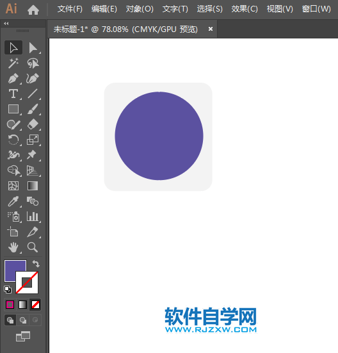Image resolution: width=338 pixels, height=353 pixels.
Task: Open the 文件(F) menu
Action: pyautogui.click(x=70, y=9)
